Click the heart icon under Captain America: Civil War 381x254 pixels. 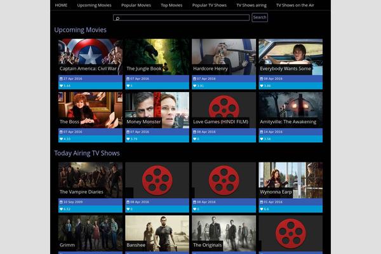[61, 86]
